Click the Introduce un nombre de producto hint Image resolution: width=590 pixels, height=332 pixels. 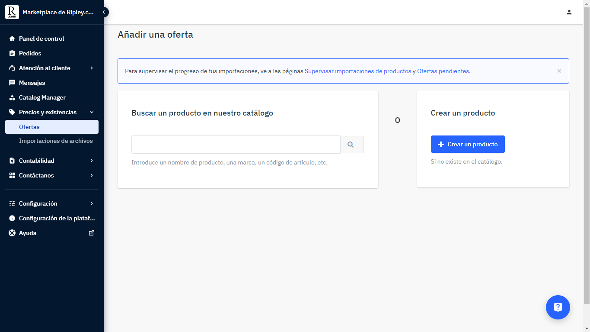[230, 163]
